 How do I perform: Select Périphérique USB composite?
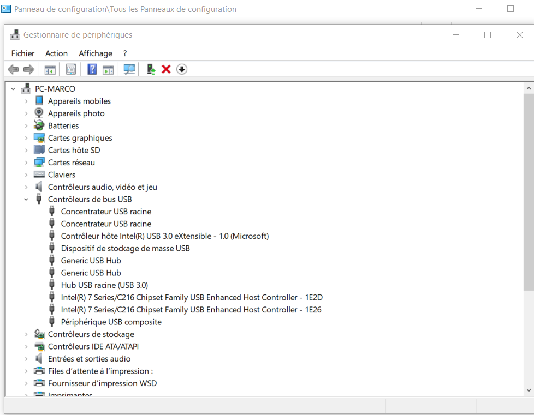pos(111,322)
